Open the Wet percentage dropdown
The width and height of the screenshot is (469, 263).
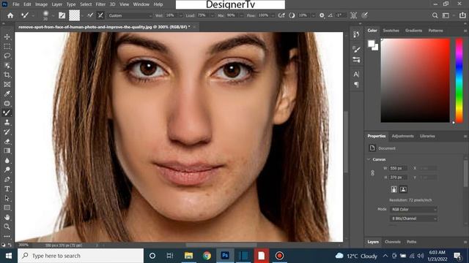181,15
